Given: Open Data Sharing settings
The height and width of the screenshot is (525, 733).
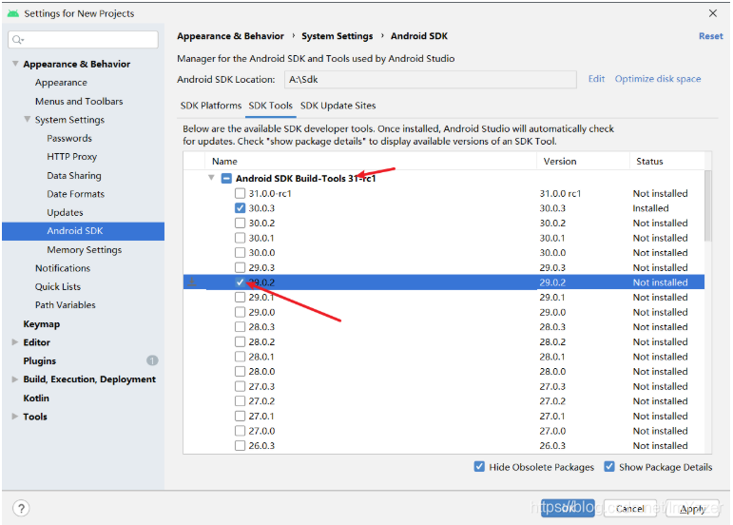Looking at the screenshot, I should tap(74, 175).
